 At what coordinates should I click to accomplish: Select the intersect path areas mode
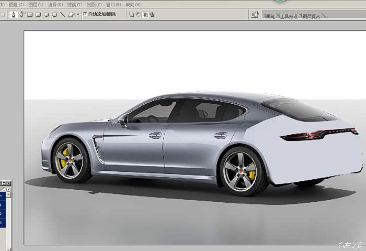(145, 15)
